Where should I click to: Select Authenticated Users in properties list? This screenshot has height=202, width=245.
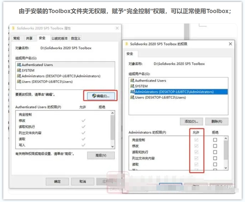(37, 65)
